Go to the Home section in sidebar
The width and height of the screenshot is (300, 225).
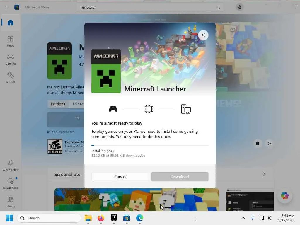pos(11,23)
